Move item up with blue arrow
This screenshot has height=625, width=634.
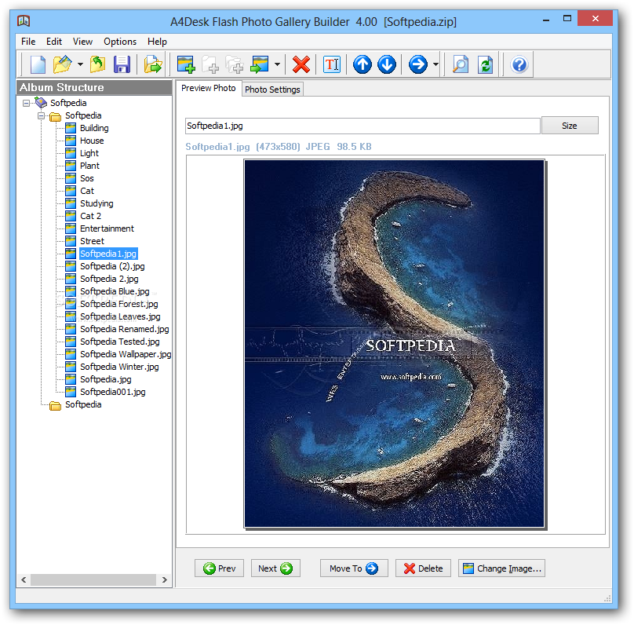(x=363, y=64)
